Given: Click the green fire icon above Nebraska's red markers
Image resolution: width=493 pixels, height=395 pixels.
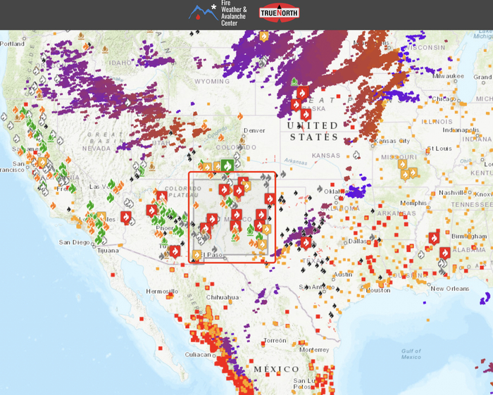Looking at the screenshot, I should coord(294,82).
